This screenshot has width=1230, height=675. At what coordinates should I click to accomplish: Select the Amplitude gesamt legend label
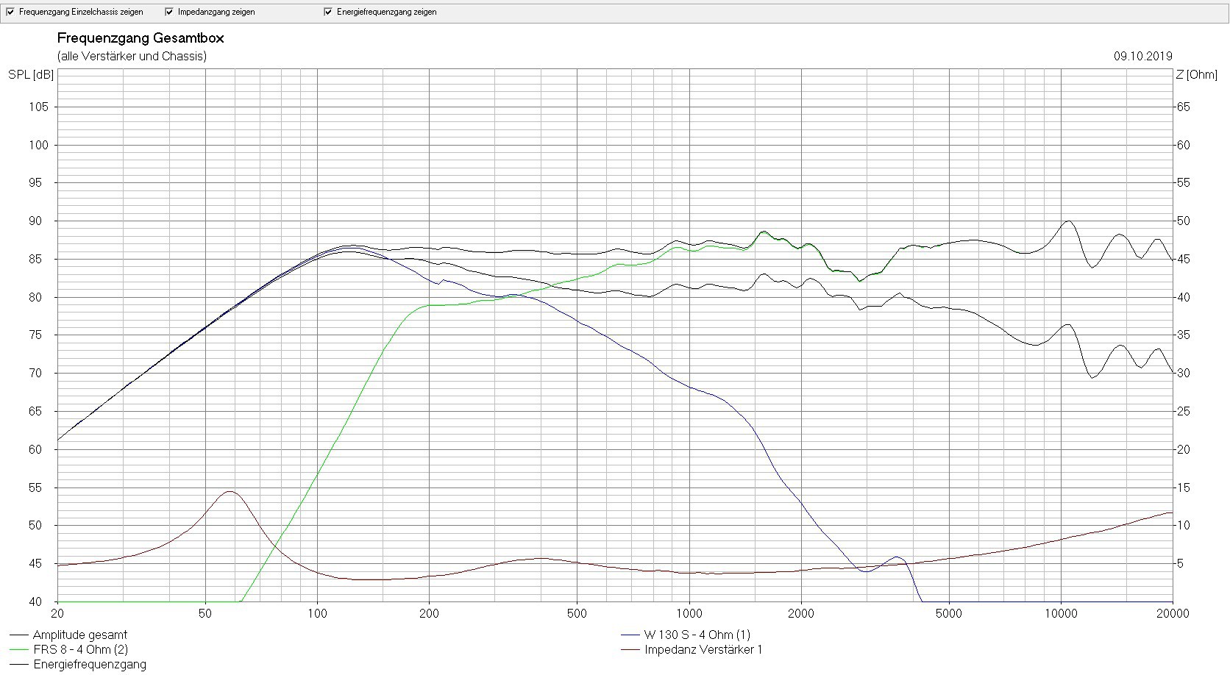pyautogui.click(x=79, y=635)
